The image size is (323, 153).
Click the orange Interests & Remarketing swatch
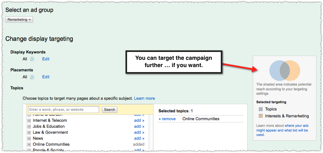coord(261,116)
